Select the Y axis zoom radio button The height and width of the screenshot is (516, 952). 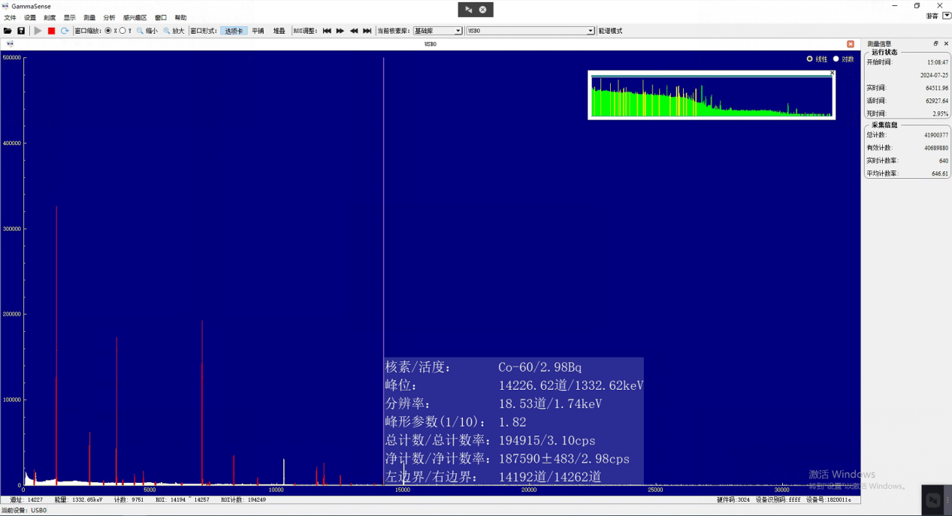pos(122,31)
